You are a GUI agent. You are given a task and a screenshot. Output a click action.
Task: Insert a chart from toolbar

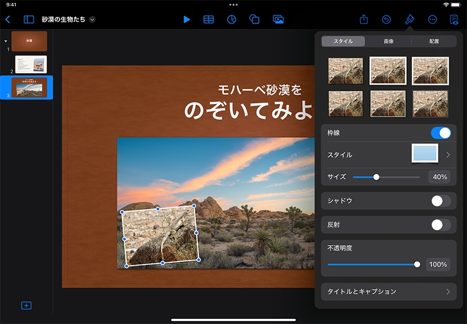232,19
